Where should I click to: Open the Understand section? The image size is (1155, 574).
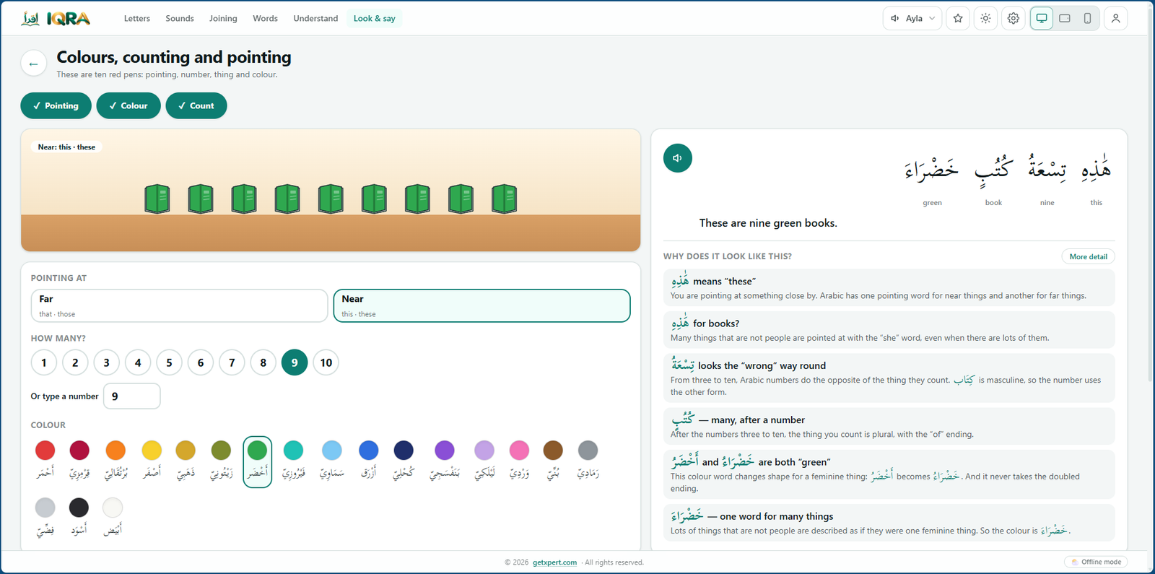(315, 19)
